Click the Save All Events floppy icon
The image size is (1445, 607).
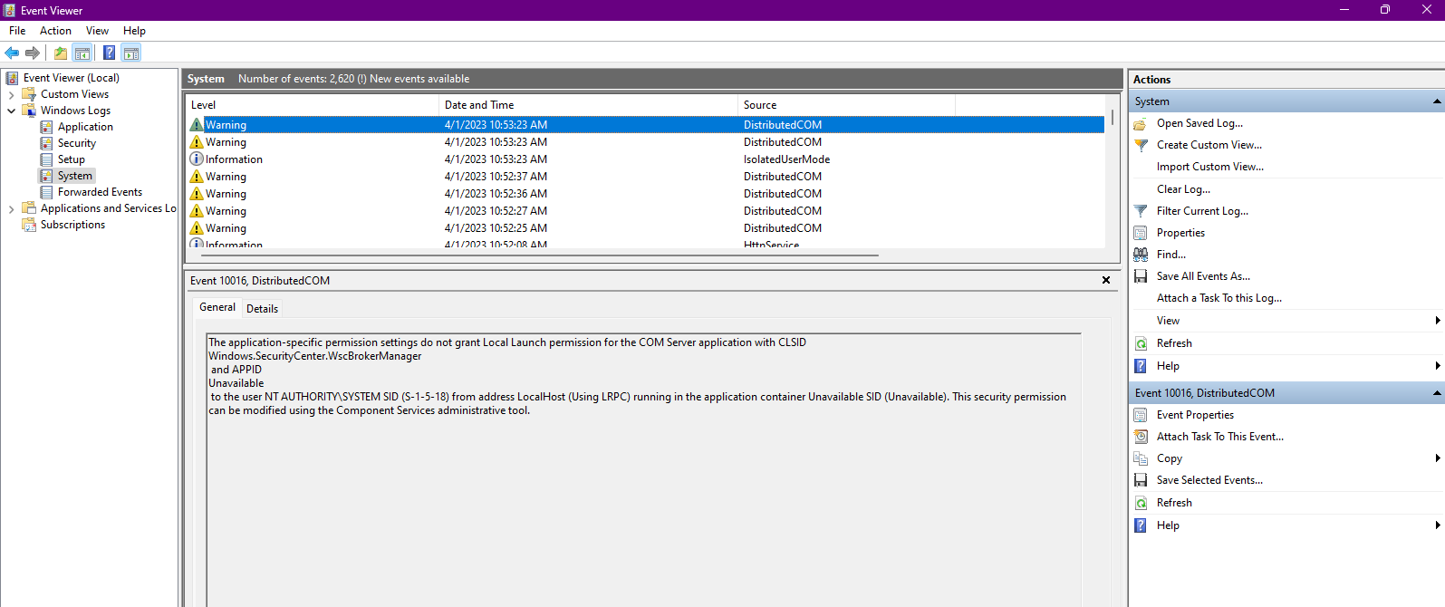click(x=1141, y=276)
